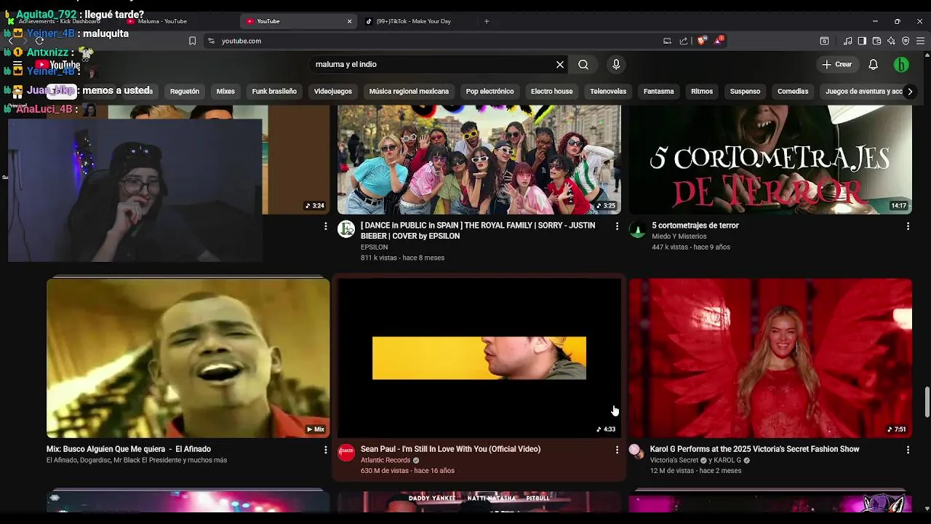Select the Comedias filter chip
931x524 pixels.
793,92
